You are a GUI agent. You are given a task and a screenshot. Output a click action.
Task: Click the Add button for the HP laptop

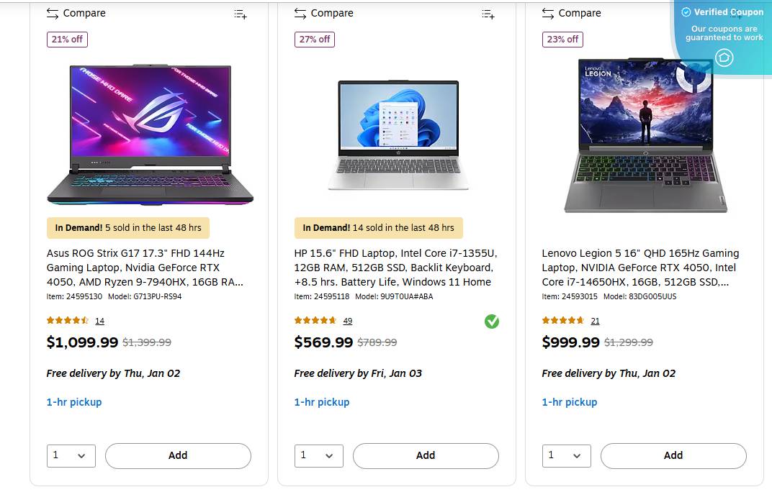(x=425, y=455)
